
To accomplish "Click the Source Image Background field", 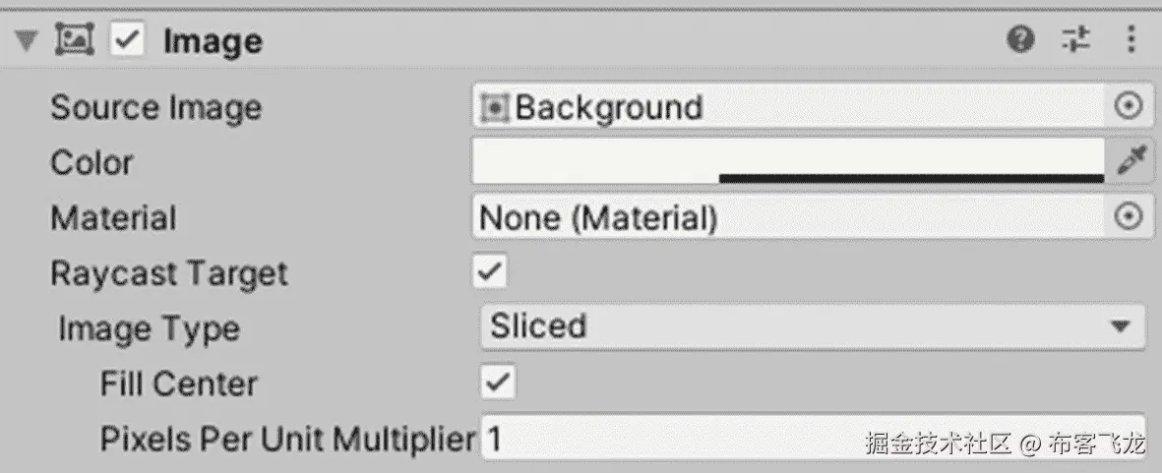I will 787,107.
